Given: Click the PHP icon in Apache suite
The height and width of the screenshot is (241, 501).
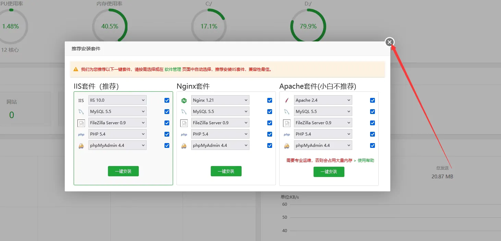Looking at the screenshot, I should (287, 135).
